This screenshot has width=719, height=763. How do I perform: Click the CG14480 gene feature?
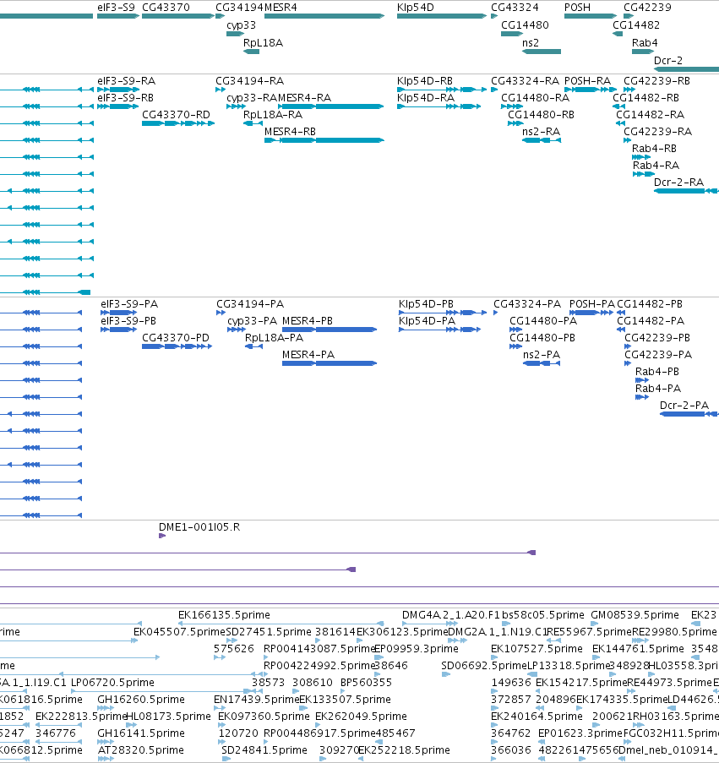(x=512, y=34)
